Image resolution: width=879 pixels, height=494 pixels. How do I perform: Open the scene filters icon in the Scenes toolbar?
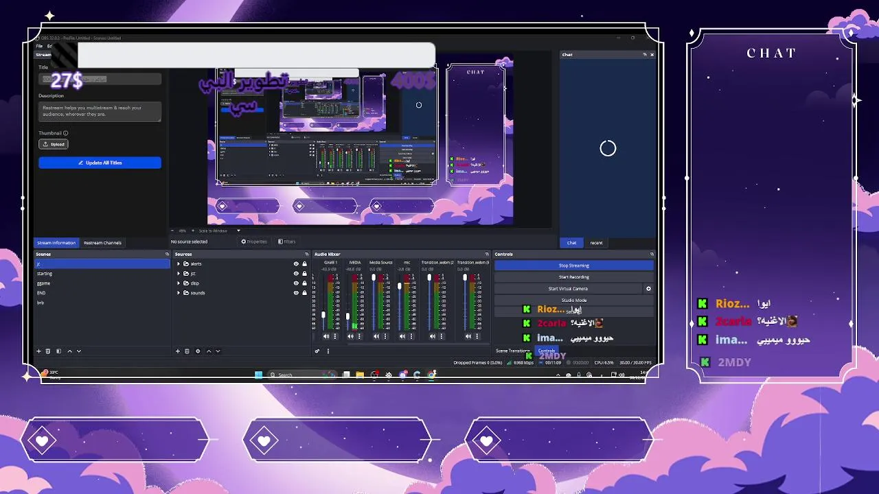click(58, 351)
